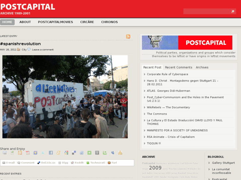
Task: Click the search magnifier icon in header
Action: click(233, 11)
